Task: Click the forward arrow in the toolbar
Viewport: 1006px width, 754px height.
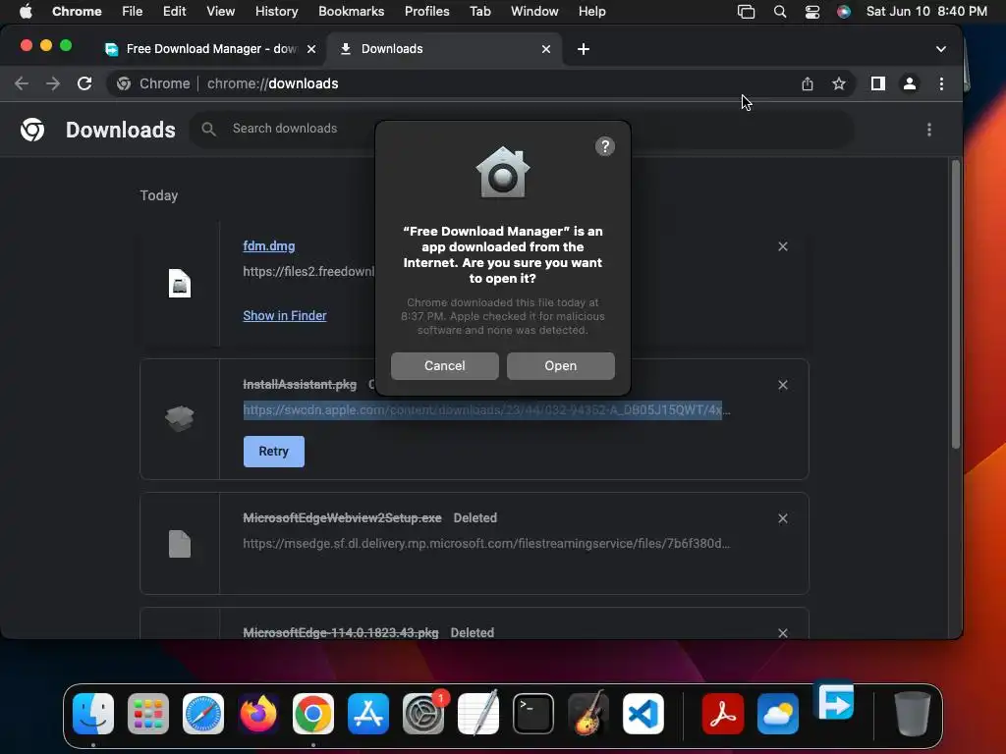Action: tap(53, 83)
